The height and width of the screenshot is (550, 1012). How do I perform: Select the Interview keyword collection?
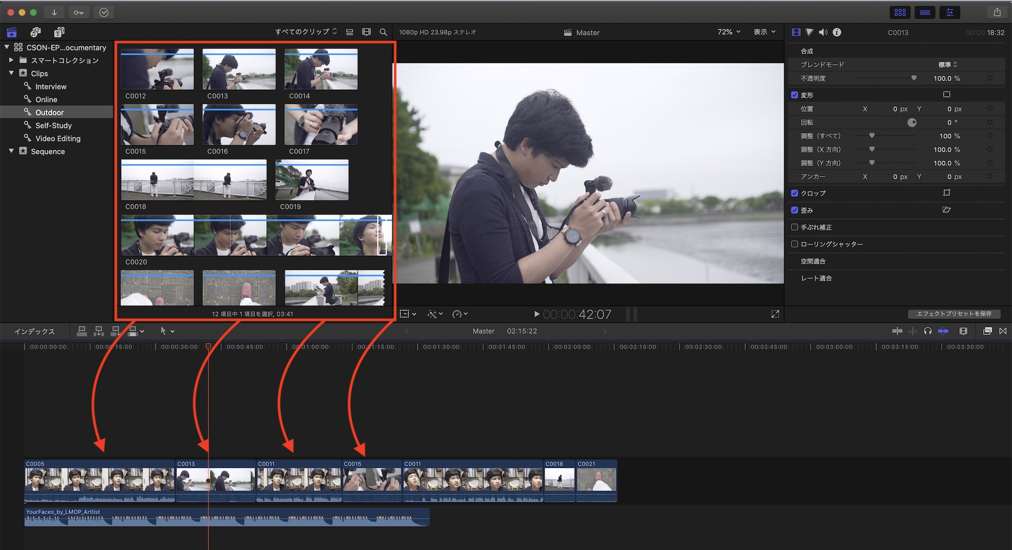click(51, 87)
